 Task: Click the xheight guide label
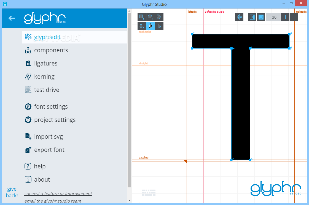[143, 63]
